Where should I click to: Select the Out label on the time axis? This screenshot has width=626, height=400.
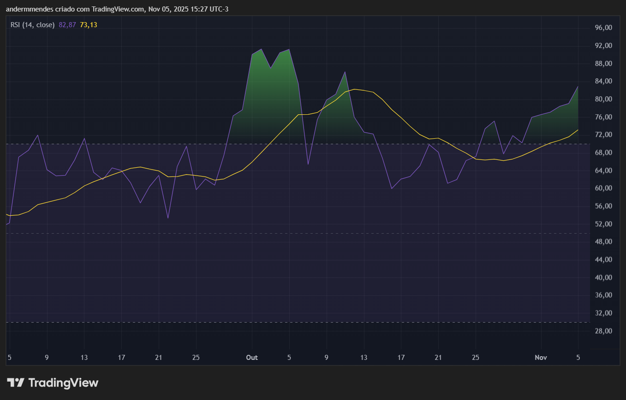point(252,357)
